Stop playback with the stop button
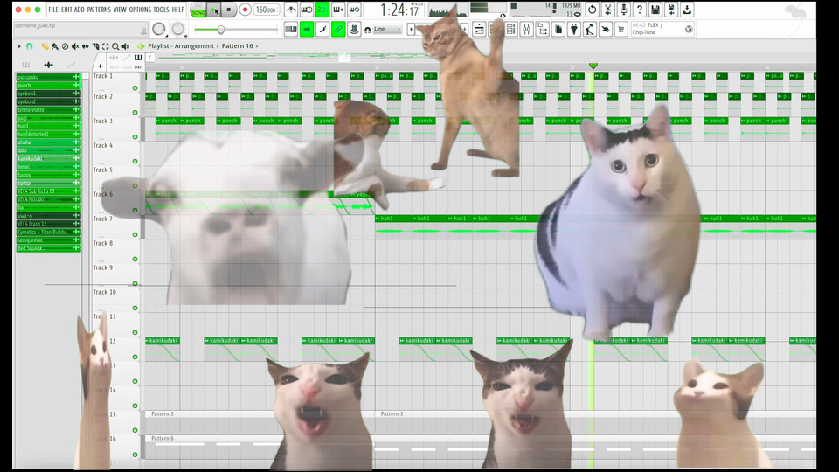The image size is (839, 472). 228,10
